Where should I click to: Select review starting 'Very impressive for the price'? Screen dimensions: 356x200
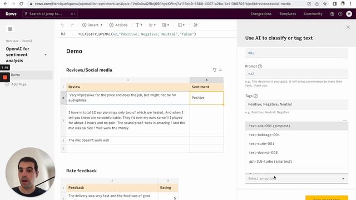[128, 98]
